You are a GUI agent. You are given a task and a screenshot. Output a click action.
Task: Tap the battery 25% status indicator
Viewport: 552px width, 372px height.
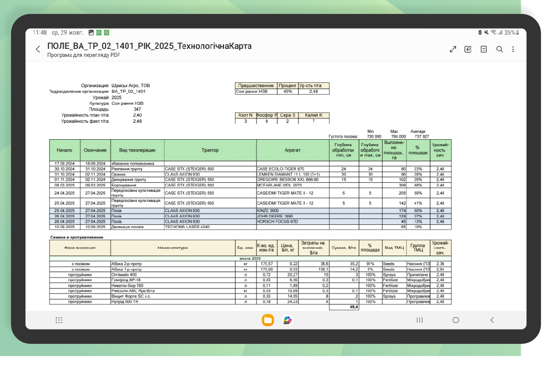tap(510, 32)
